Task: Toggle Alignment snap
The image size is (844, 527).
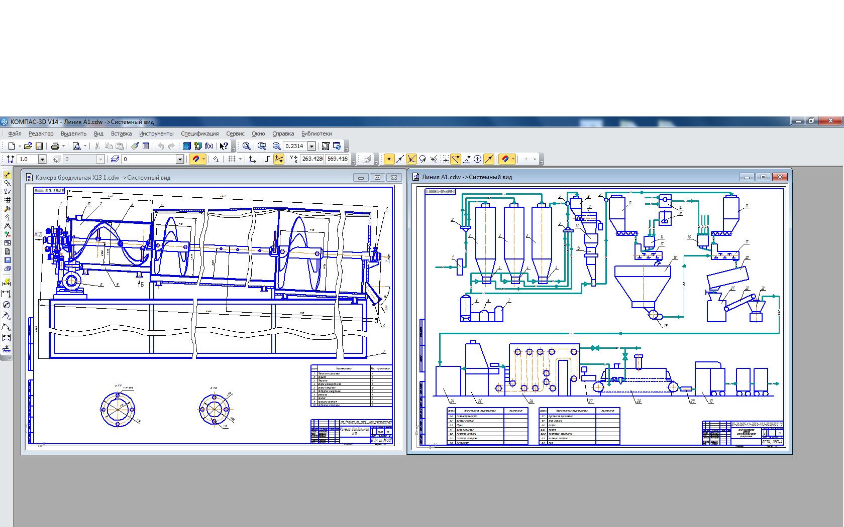Action: 456,159
